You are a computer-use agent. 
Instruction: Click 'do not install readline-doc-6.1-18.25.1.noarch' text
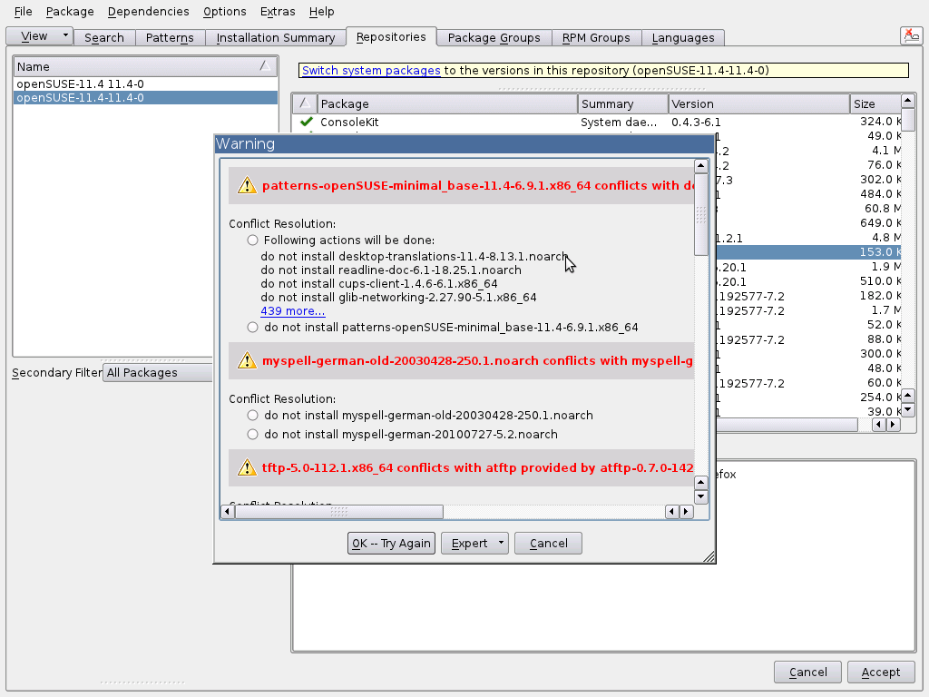(391, 270)
